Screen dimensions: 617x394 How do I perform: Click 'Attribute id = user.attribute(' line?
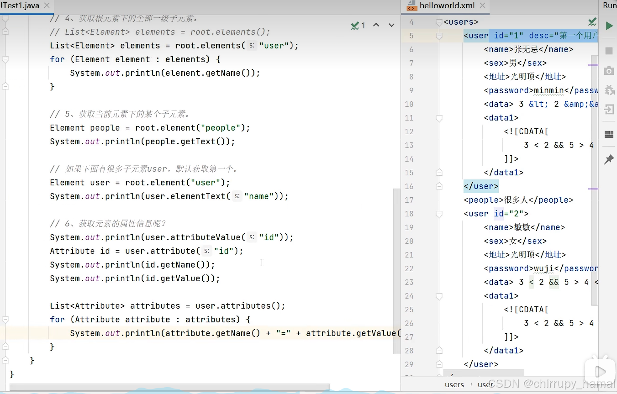point(147,251)
